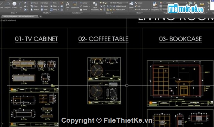Expand the Annotation panel
Image resolution: width=214 pixels, height=127 pixels.
[77, 13]
